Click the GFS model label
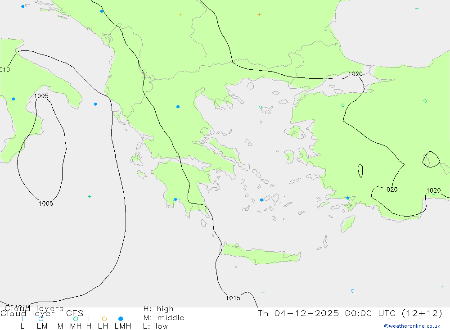450x330 pixels. coord(75,313)
